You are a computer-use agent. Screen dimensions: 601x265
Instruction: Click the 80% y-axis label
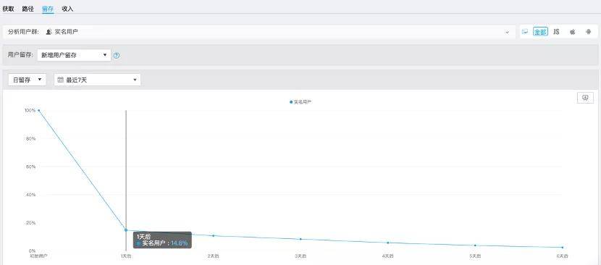click(x=30, y=138)
